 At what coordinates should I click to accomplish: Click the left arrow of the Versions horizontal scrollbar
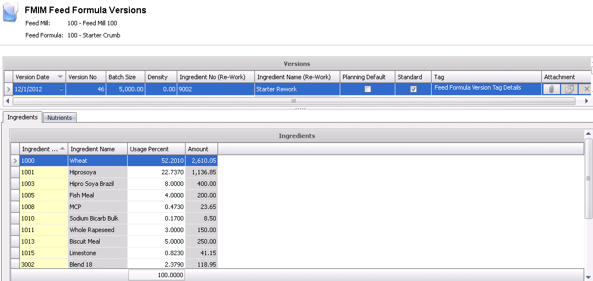pyautogui.click(x=7, y=101)
